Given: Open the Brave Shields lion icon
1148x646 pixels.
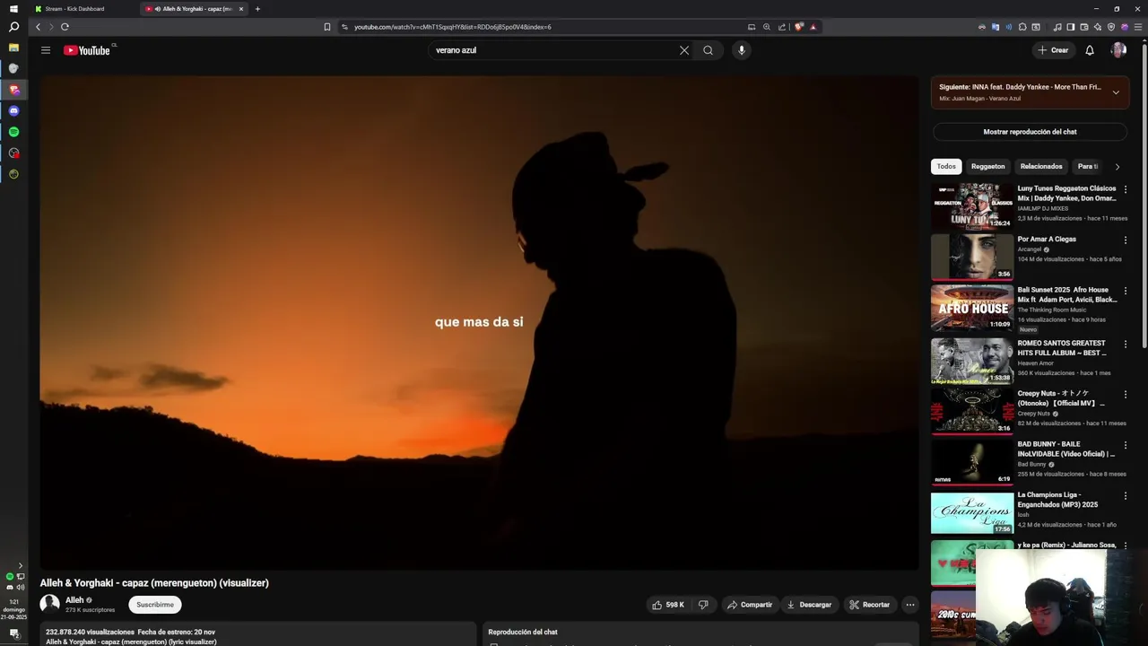Looking at the screenshot, I should (799, 27).
